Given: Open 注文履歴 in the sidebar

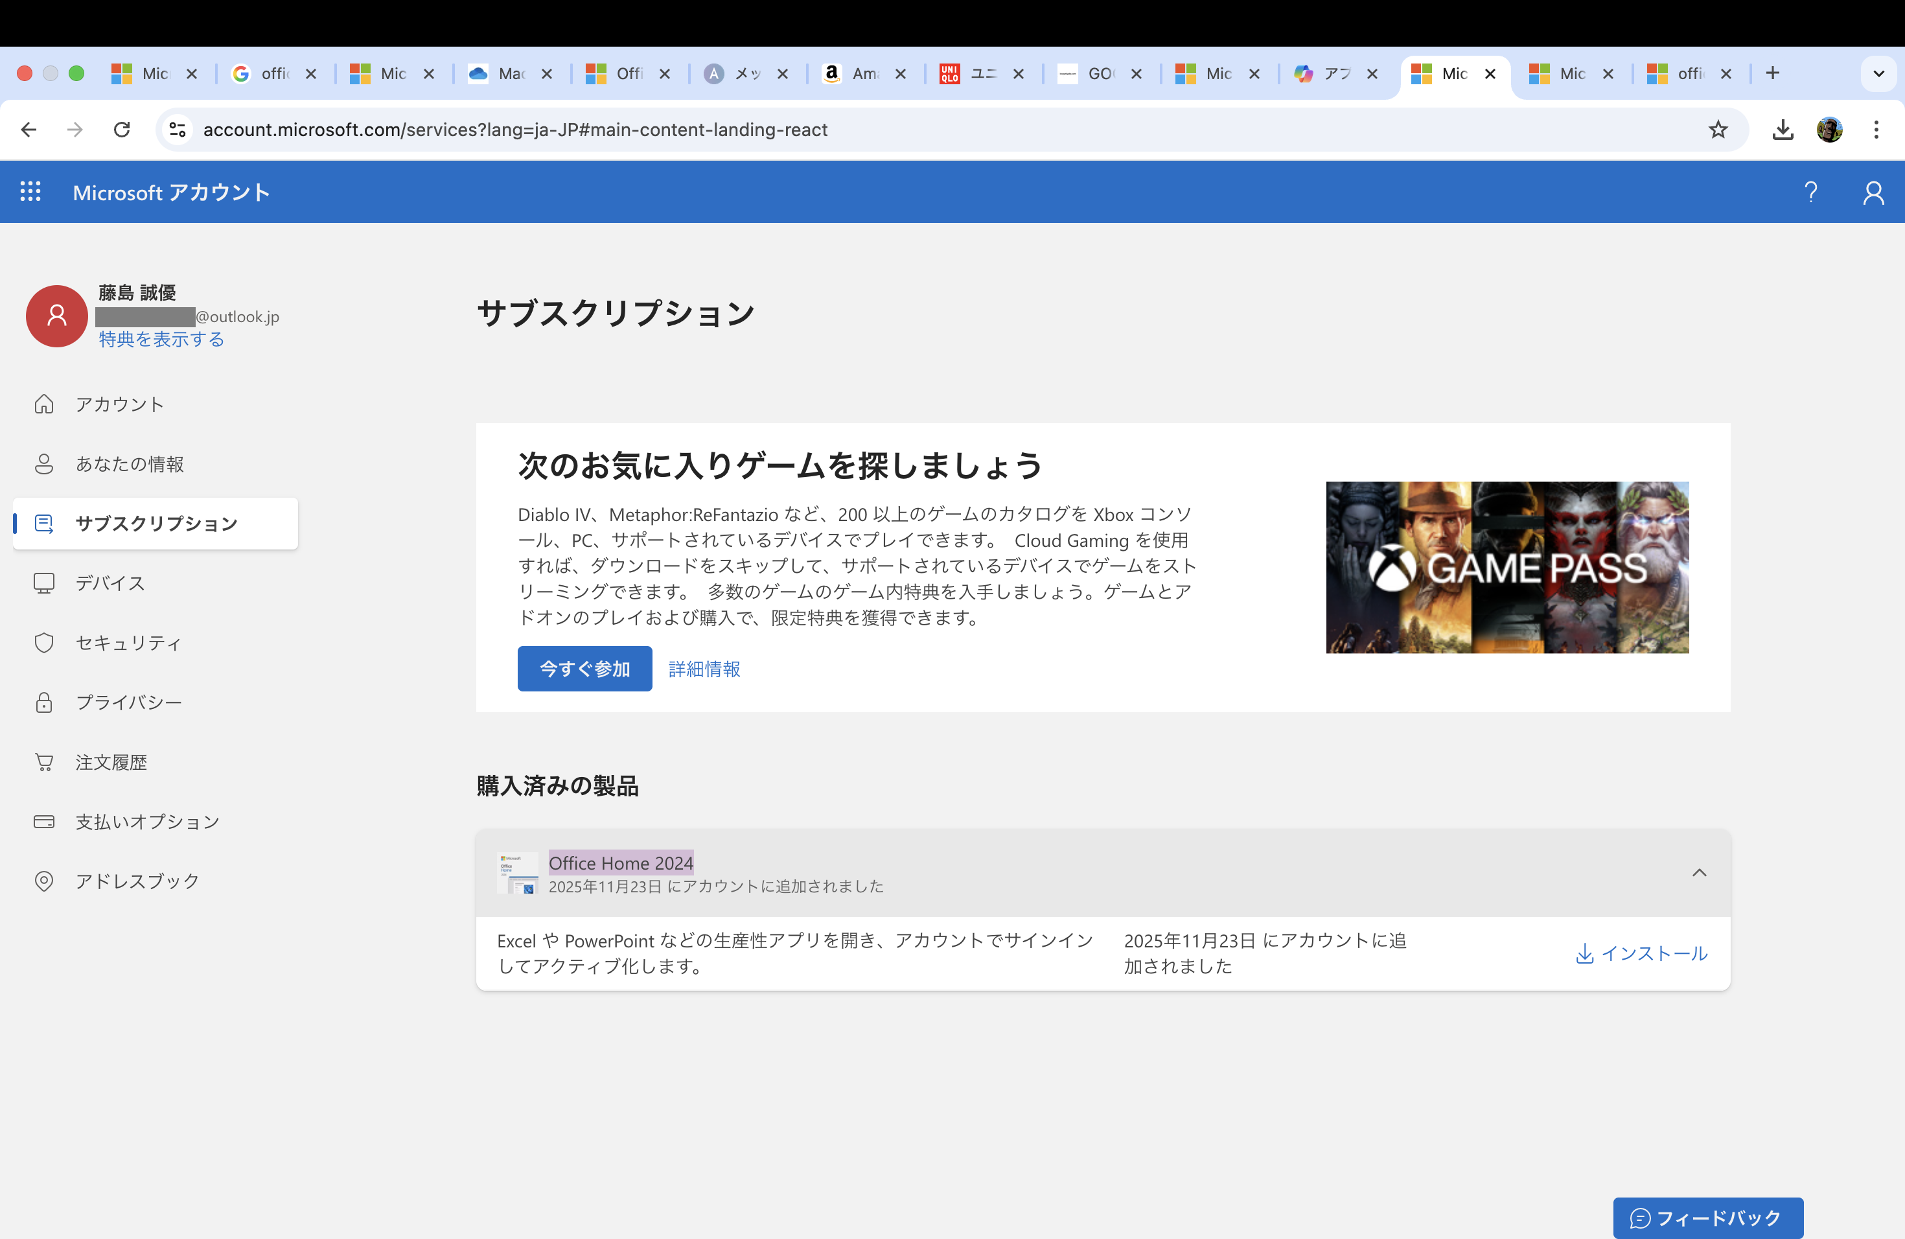Looking at the screenshot, I should 156,762.
